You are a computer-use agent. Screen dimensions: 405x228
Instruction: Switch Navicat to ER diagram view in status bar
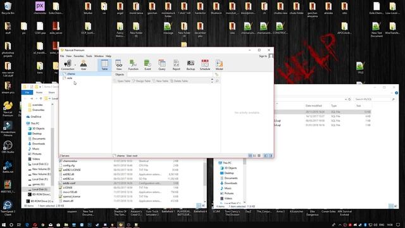coord(259,156)
